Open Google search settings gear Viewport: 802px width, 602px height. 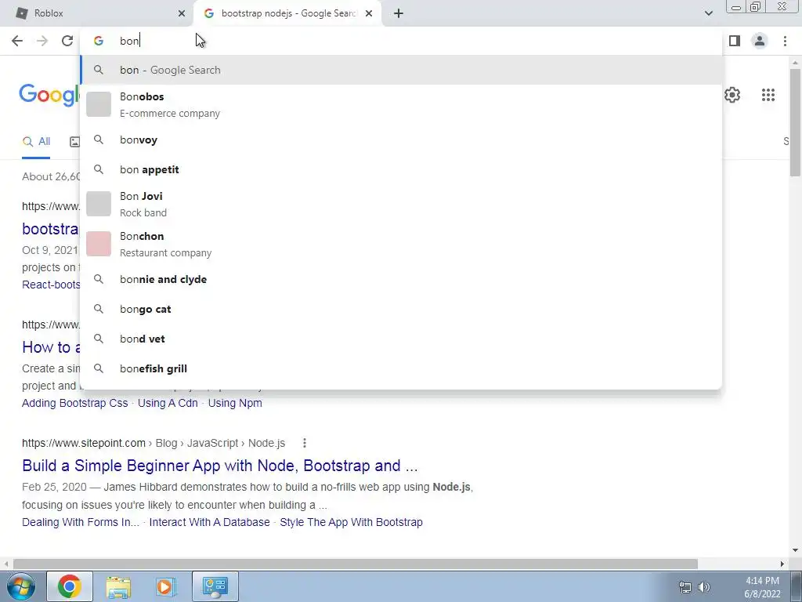click(x=732, y=95)
